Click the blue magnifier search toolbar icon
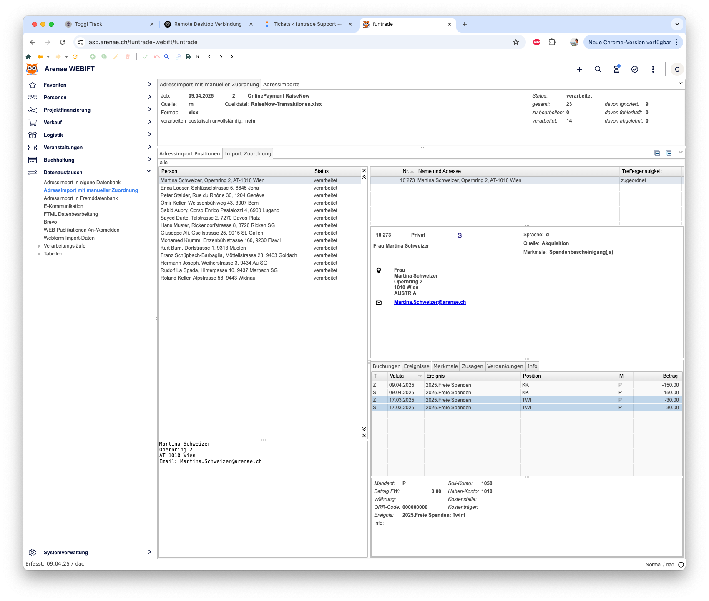The width and height of the screenshot is (709, 601). click(x=167, y=57)
